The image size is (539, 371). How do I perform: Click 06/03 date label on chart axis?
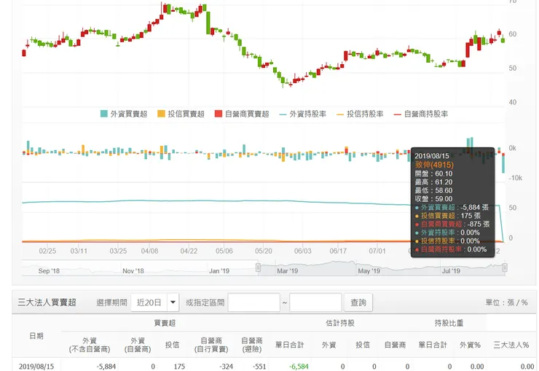point(302,251)
